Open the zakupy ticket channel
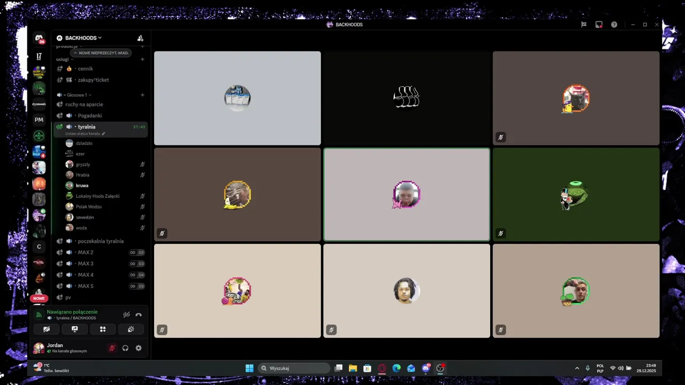Viewport: 685px width, 385px height. (100, 80)
